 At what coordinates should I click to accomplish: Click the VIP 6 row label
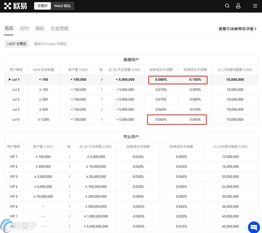[14, 206]
